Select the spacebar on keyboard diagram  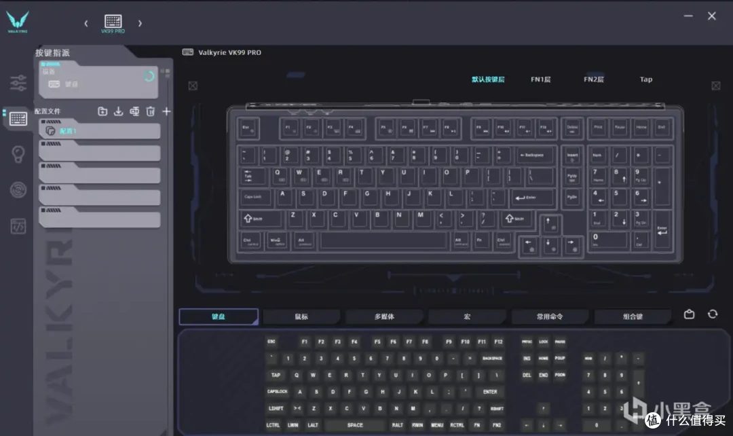384,241
